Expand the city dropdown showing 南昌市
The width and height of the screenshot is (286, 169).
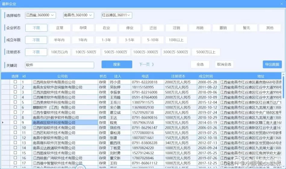(x=79, y=15)
